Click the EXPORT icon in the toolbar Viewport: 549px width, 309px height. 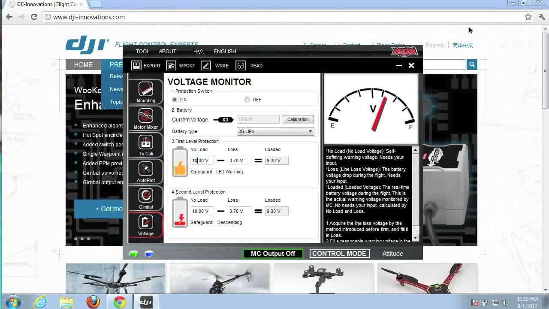[136, 65]
